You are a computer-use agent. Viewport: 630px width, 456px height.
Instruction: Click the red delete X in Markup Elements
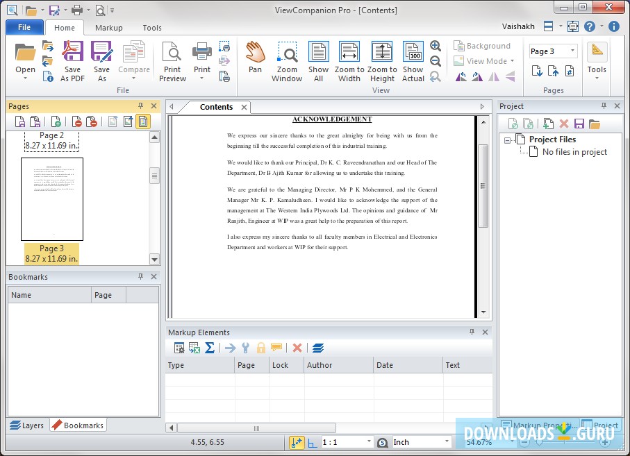click(297, 348)
